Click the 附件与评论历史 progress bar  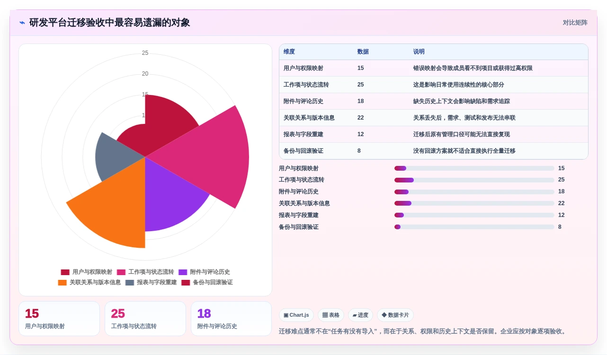(x=474, y=192)
